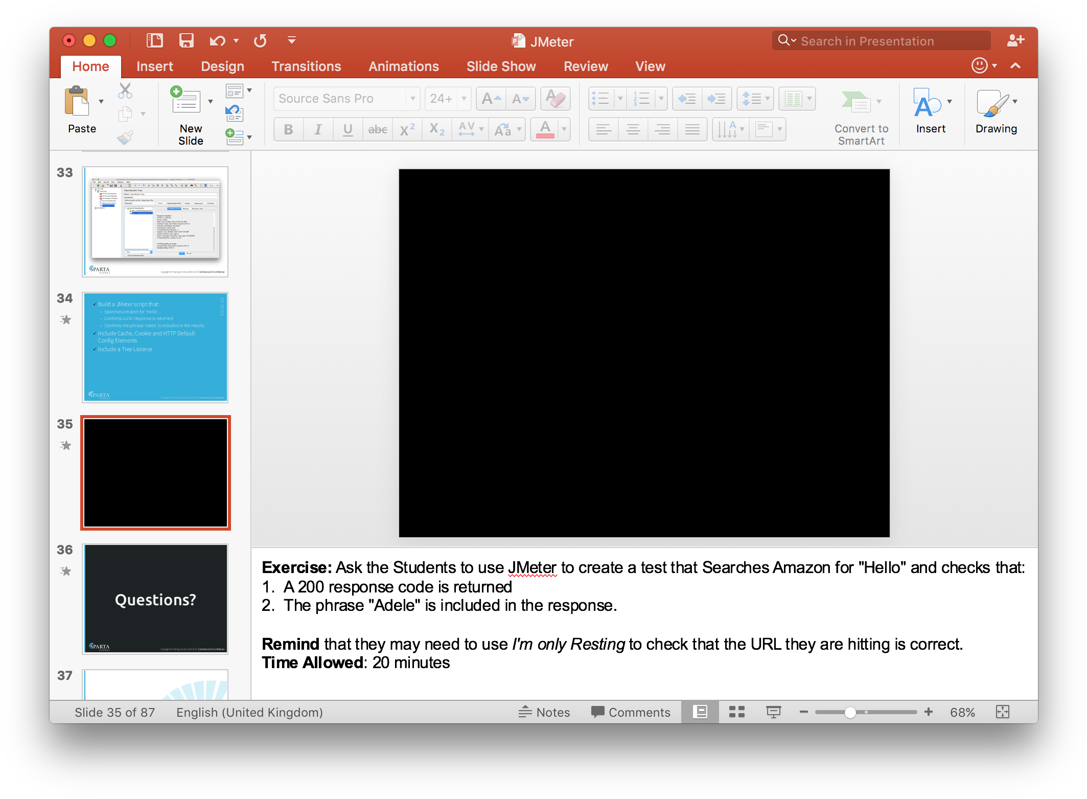Screen dimensions: 1087x799
Task: Click the Undo arrow icon
Action: 217,40
